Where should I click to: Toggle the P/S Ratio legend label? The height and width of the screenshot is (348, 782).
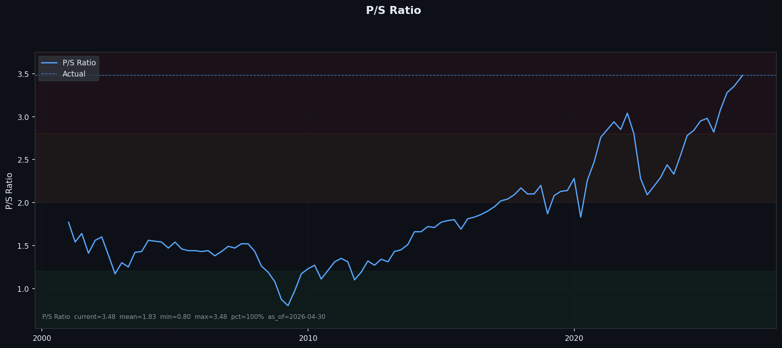coord(79,63)
